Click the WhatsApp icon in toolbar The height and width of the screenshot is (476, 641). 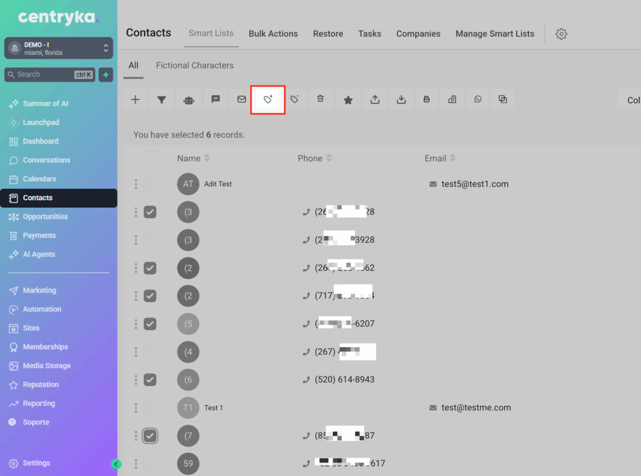tap(478, 99)
